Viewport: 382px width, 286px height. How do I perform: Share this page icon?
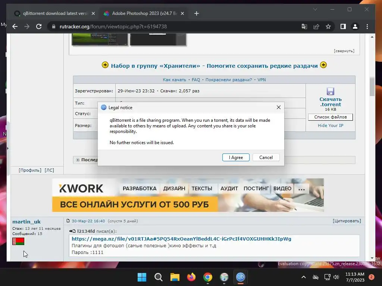click(316, 26)
